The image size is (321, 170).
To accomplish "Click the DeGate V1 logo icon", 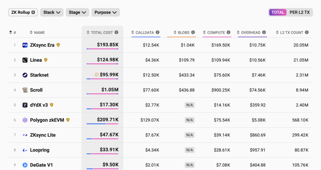I will [25, 165].
